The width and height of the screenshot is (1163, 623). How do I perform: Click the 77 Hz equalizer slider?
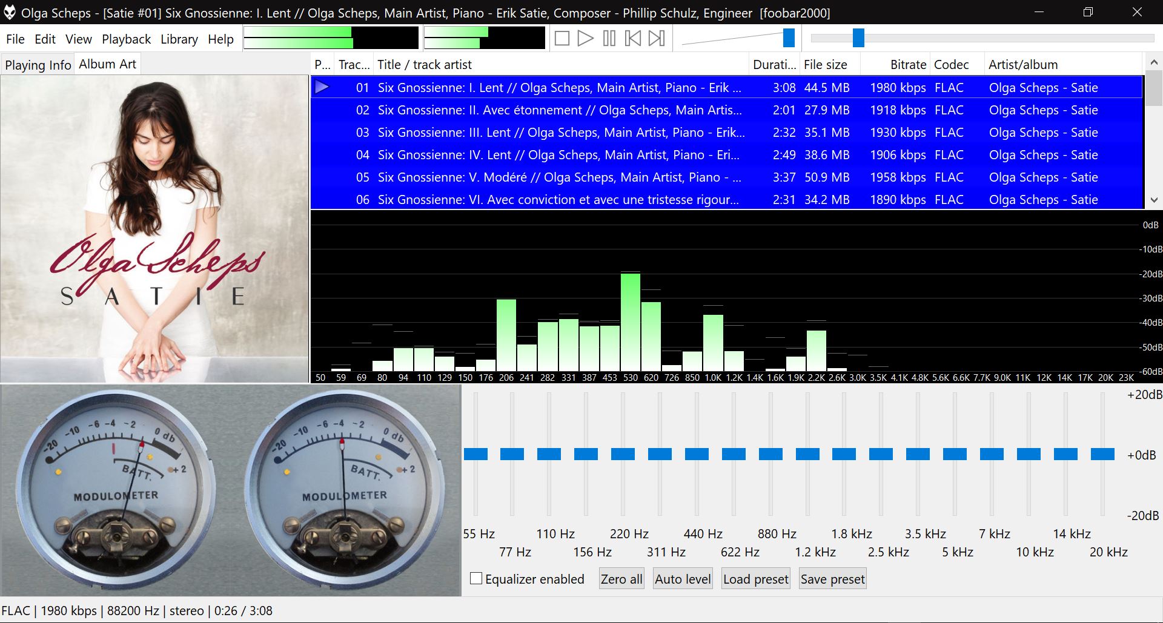tap(512, 454)
